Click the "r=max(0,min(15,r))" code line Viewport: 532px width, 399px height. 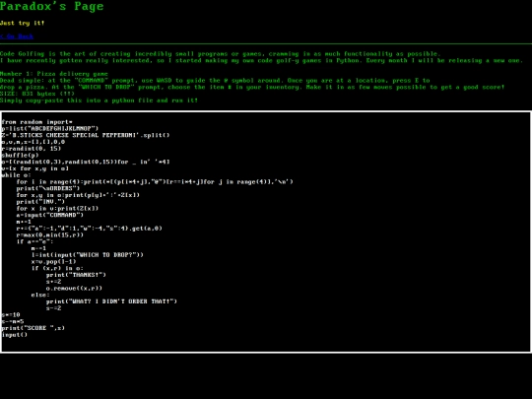[x=50, y=234]
